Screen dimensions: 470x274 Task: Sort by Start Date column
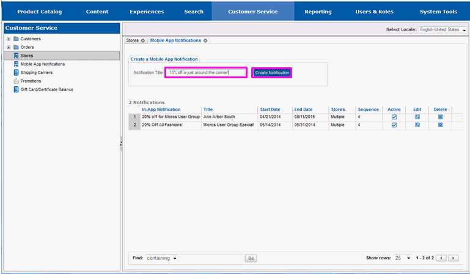click(x=270, y=109)
